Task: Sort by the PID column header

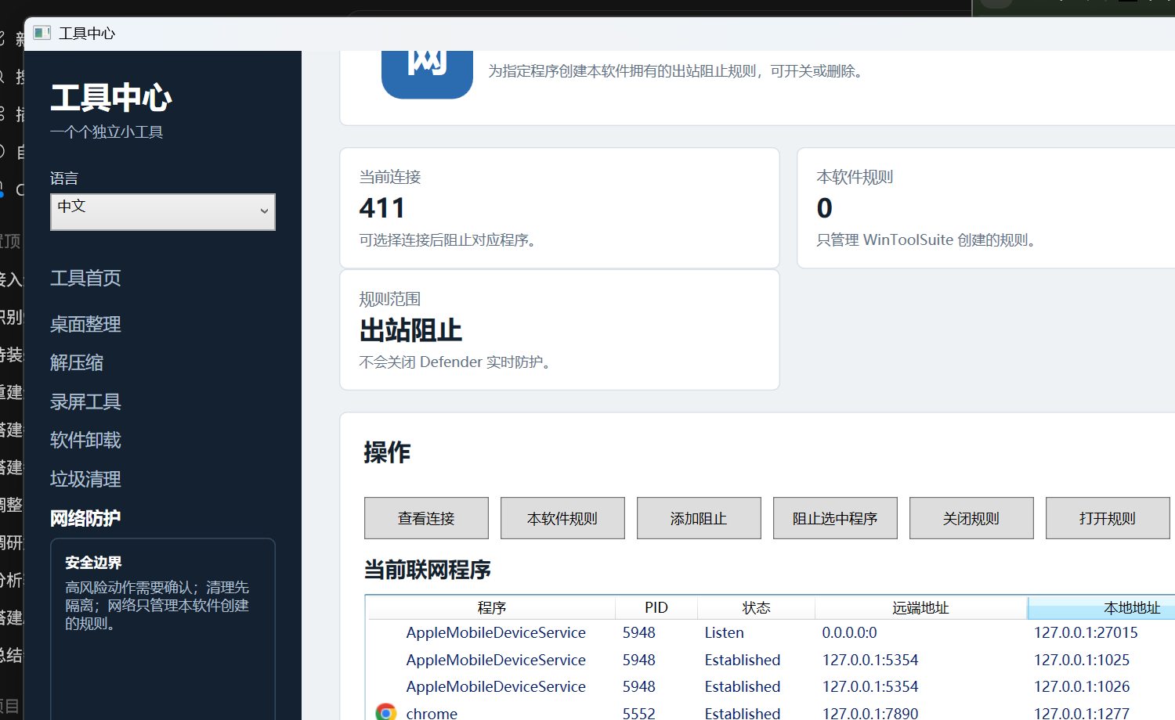Action: click(x=656, y=607)
